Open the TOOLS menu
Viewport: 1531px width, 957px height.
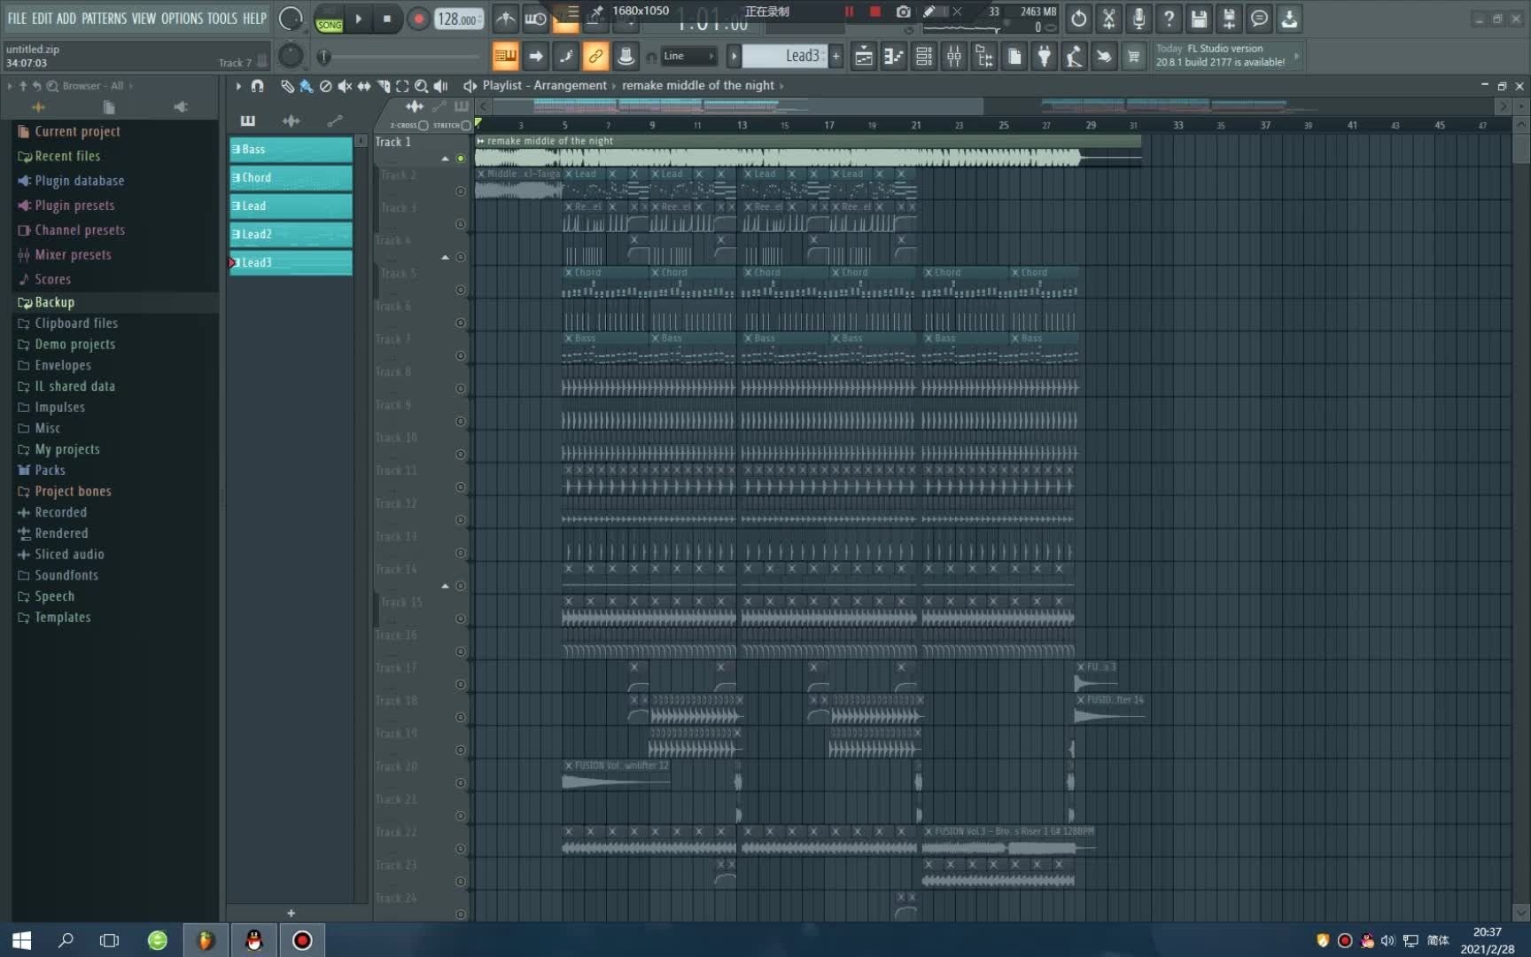click(222, 18)
